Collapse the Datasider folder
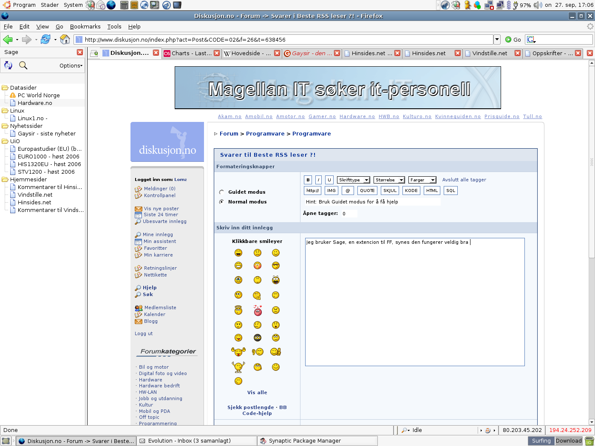 pos(5,88)
